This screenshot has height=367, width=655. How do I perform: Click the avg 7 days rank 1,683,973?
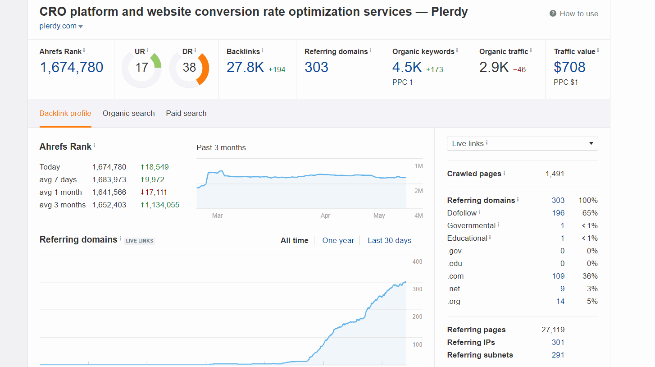109,179
